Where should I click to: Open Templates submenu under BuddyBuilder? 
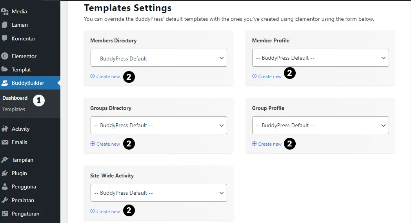[14, 109]
